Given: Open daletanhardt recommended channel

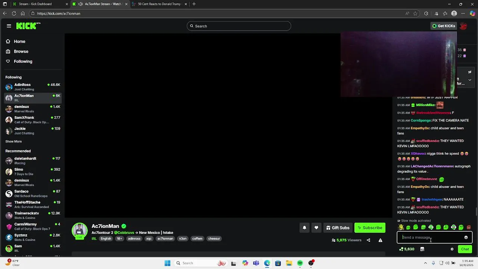Looking at the screenshot, I should tap(33, 160).
